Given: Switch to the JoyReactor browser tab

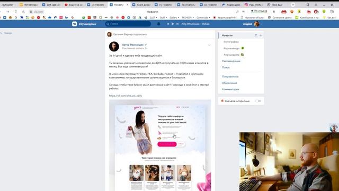Looking at the screenshot, I should (x=7, y=5).
